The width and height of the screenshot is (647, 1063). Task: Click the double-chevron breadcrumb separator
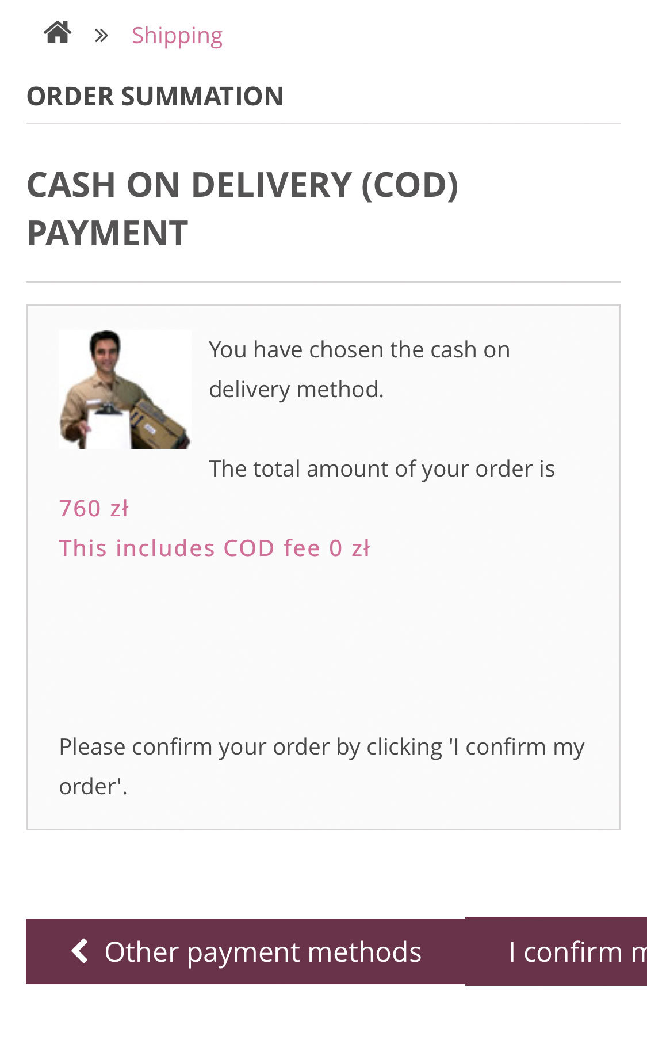coord(102,36)
